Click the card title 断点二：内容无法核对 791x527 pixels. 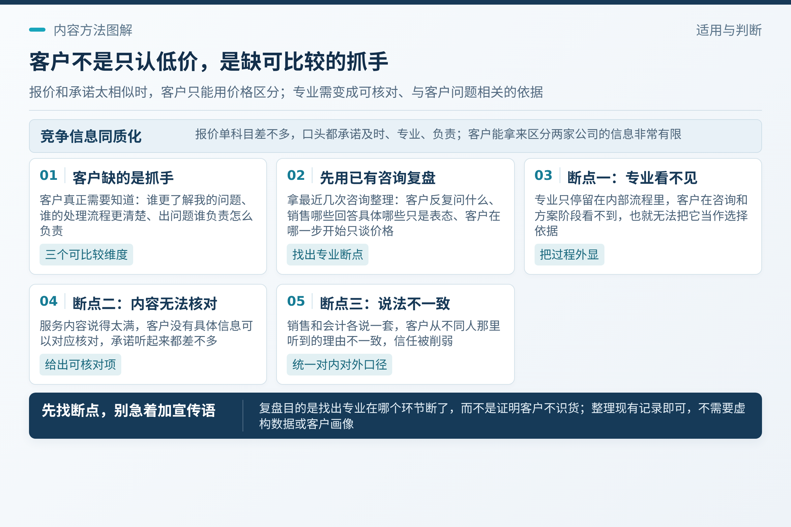[x=145, y=304]
